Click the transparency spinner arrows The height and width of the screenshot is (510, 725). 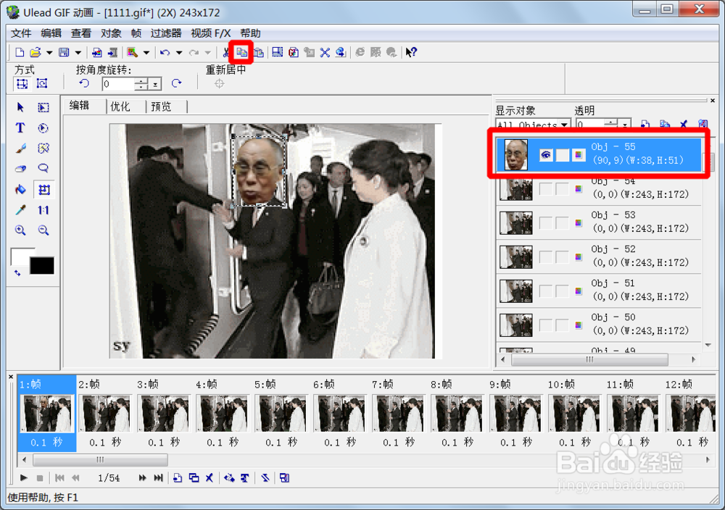click(611, 123)
